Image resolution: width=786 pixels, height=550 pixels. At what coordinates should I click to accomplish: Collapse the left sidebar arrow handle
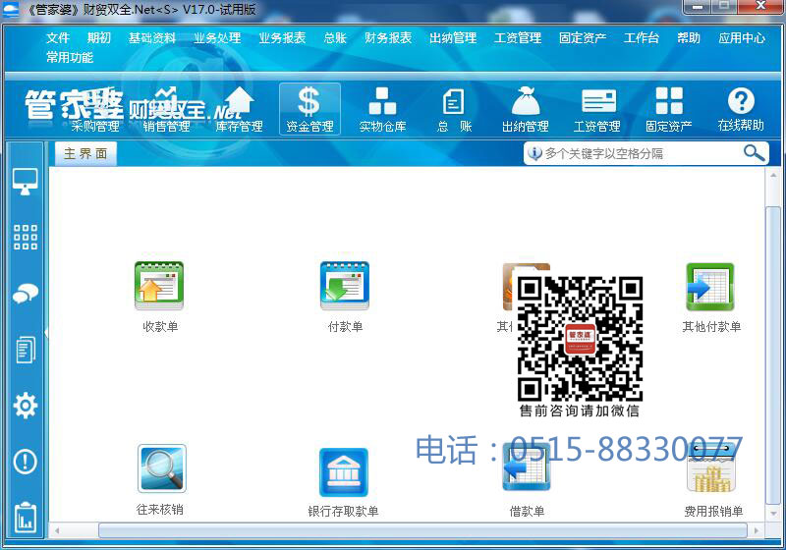(46, 332)
